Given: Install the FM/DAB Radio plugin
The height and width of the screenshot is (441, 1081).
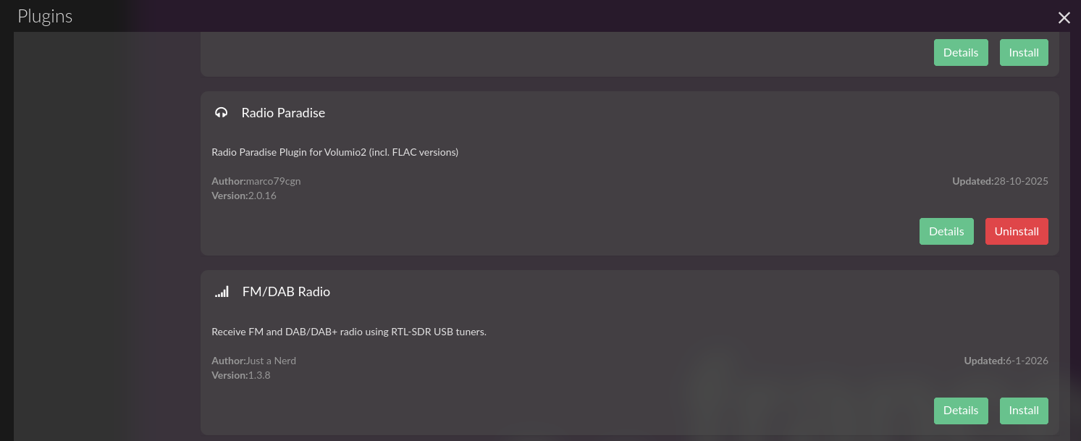Looking at the screenshot, I should click(1024, 411).
